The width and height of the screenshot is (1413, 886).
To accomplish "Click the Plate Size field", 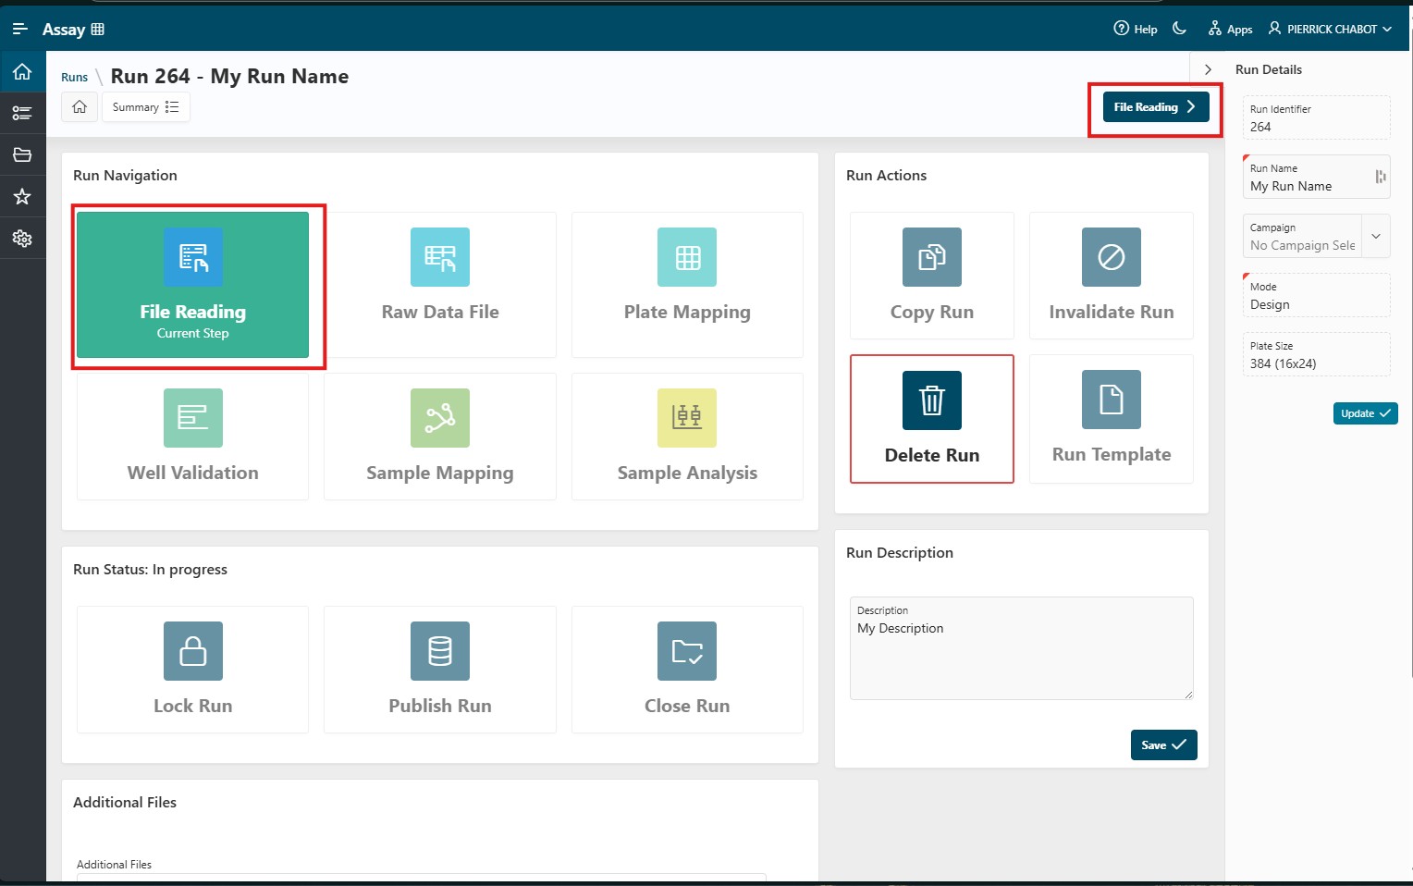I will pyautogui.click(x=1316, y=354).
